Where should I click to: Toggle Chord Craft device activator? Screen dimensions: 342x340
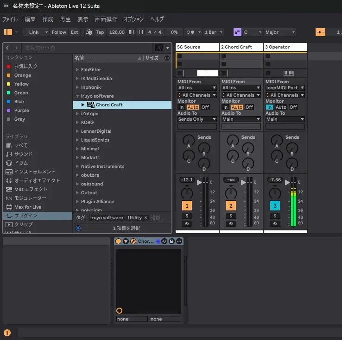[119, 241]
